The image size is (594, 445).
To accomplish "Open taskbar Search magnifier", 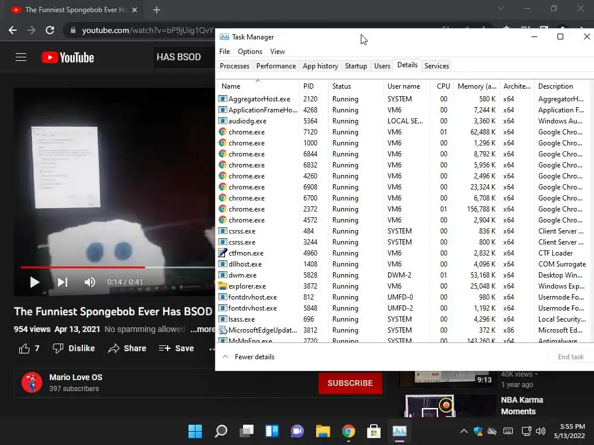I will coord(221,431).
